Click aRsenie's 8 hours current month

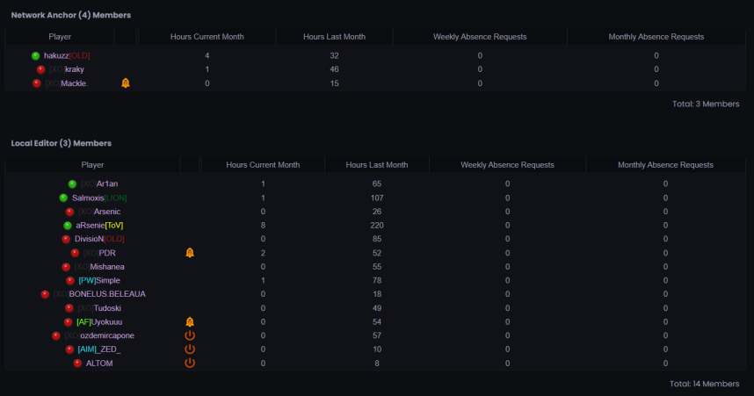pyautogui.click(x=263, y=225)
